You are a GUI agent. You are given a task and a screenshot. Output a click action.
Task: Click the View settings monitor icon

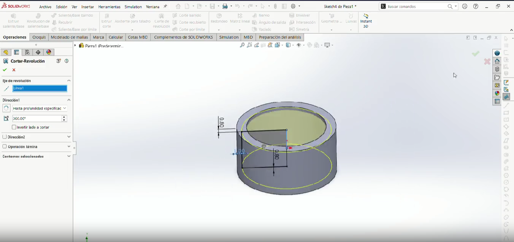click(x=327, y=45)
